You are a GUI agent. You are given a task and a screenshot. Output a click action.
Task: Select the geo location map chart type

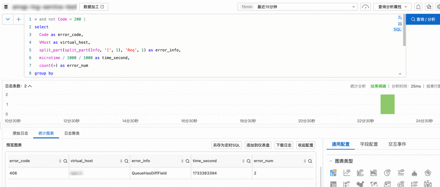coord(387,184)
